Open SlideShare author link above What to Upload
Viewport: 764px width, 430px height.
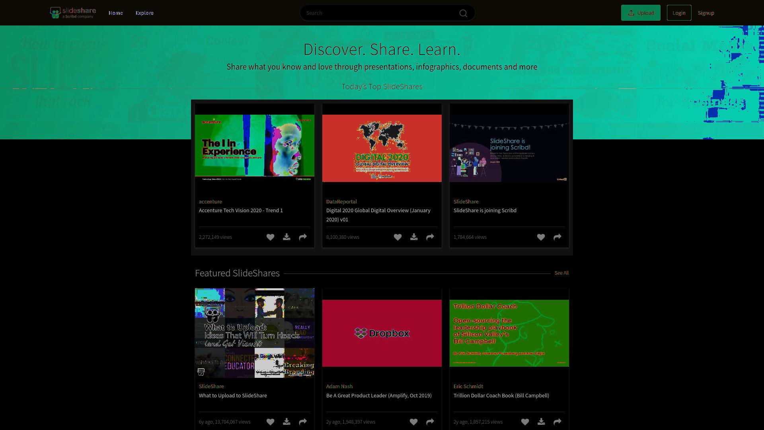[x=211, y=387]
